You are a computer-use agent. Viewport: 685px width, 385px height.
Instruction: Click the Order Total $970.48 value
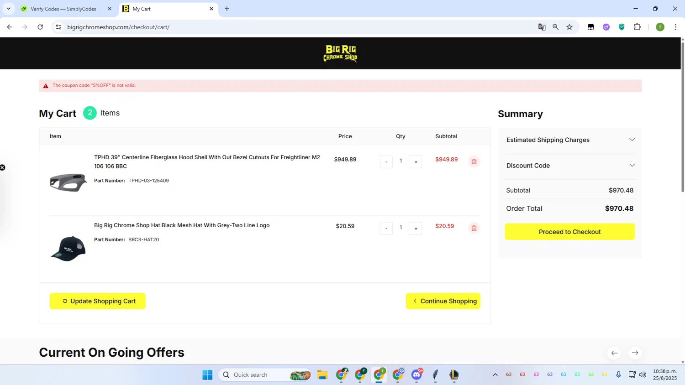[x=619, y=208]
